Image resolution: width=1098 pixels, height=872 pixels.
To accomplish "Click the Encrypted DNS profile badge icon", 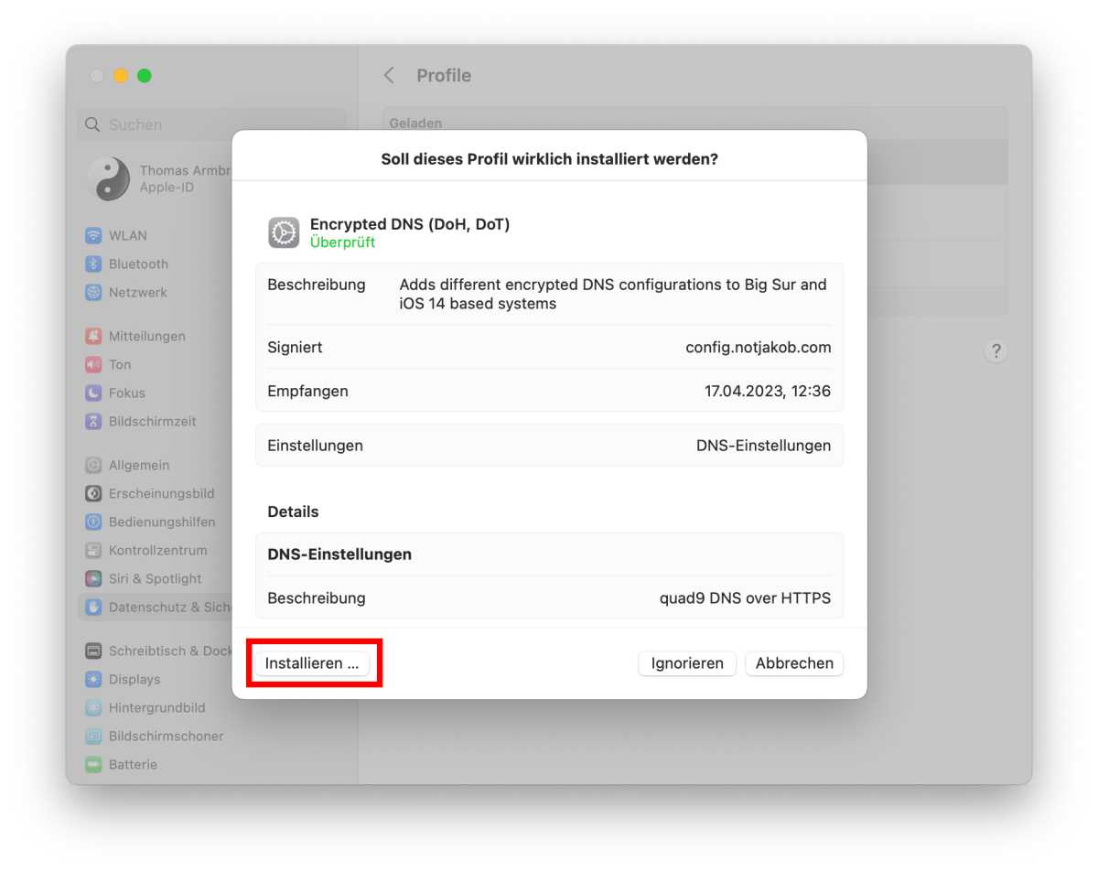I will (284, 232).
